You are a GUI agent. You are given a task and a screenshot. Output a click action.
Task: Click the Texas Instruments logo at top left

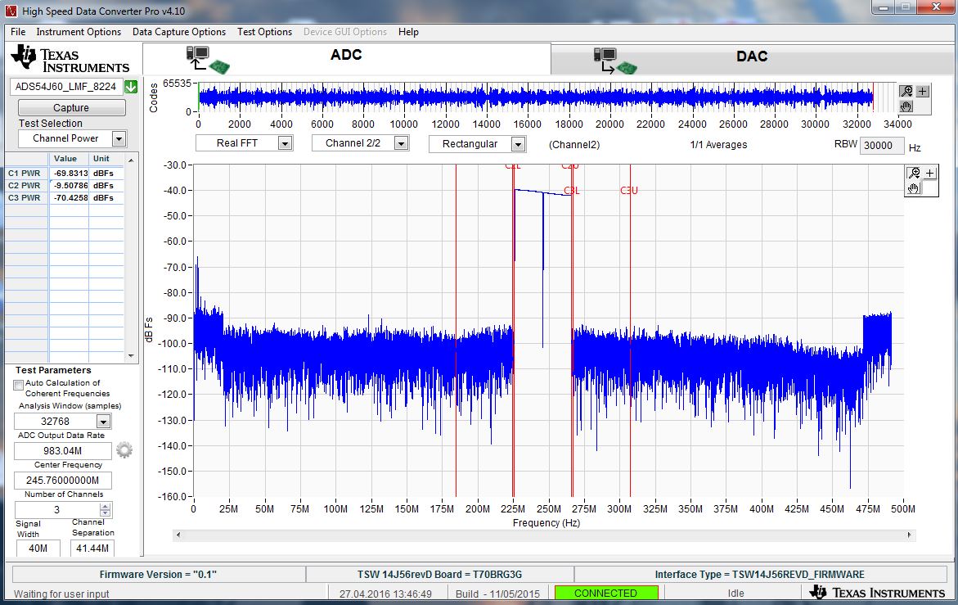[x=70, y=59]
